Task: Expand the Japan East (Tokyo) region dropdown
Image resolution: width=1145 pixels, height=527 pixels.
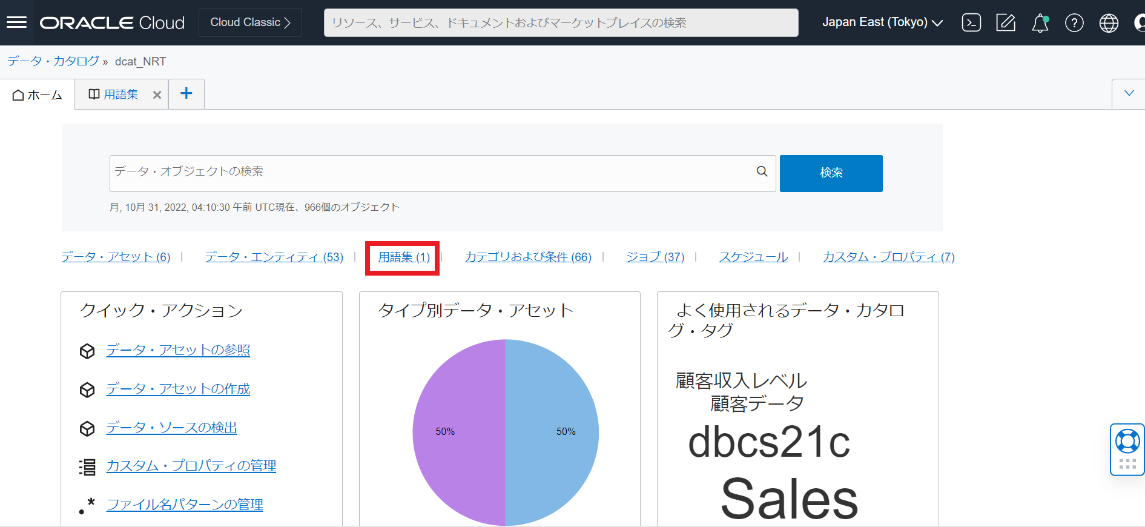Action: point(882,22)
